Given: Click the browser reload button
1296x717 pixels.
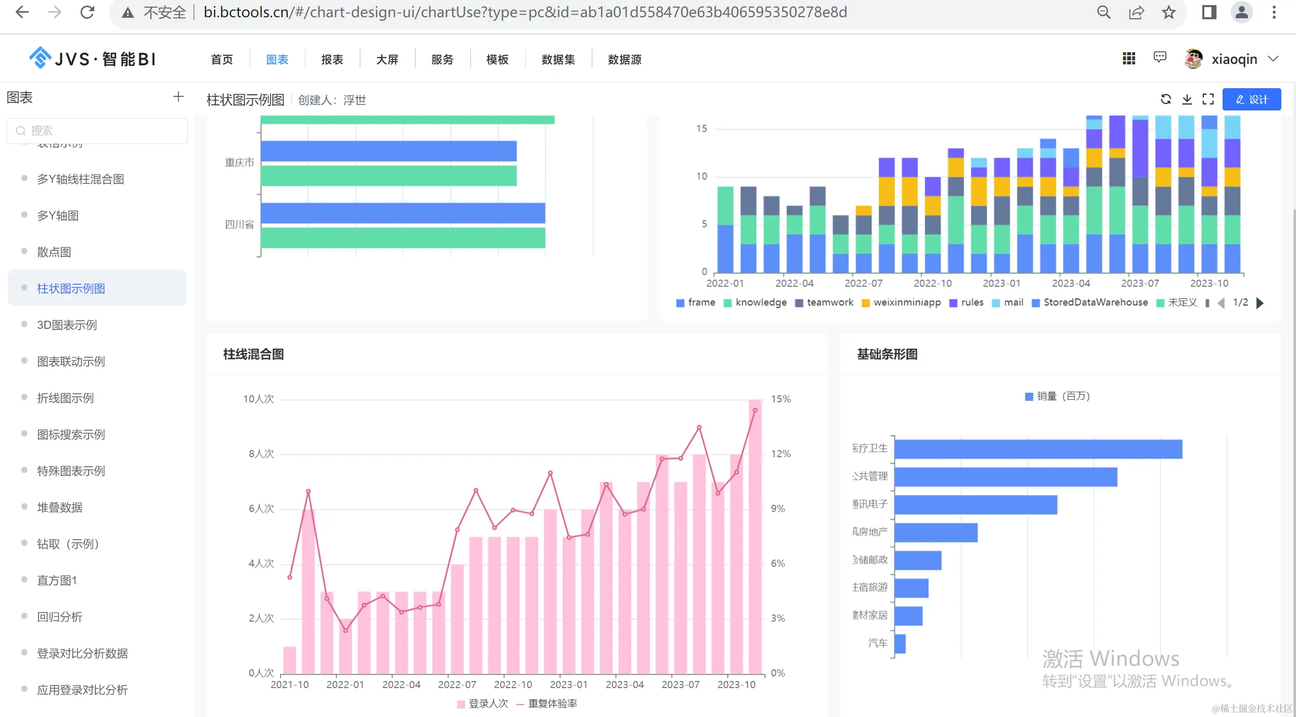Looking at the screenshot, I should tap(87, 12).
